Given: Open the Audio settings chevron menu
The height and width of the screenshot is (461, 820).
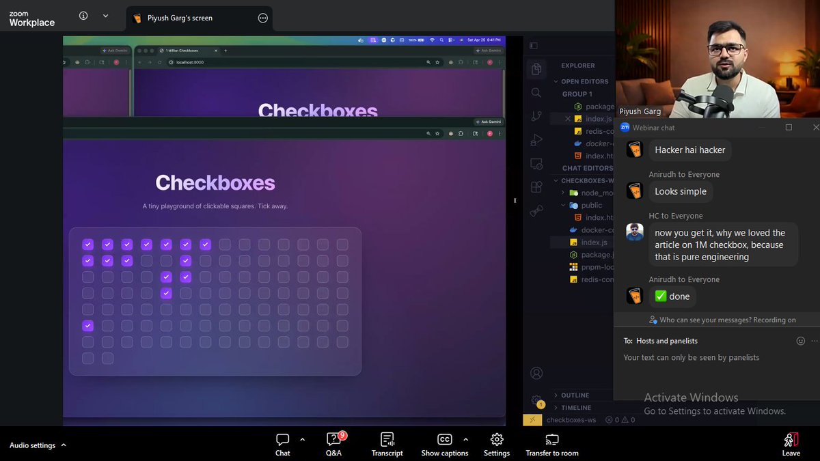Looking at the screenshot, I should click(62, 445).
